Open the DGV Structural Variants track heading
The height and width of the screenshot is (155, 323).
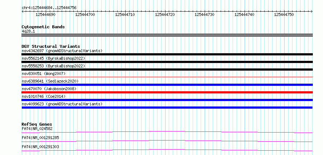(x=51, y=46)
